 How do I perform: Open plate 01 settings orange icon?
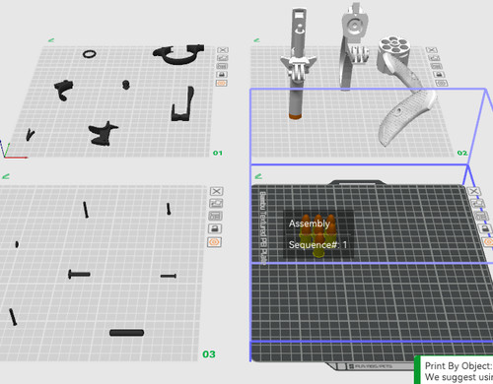[x=222, y=83]
